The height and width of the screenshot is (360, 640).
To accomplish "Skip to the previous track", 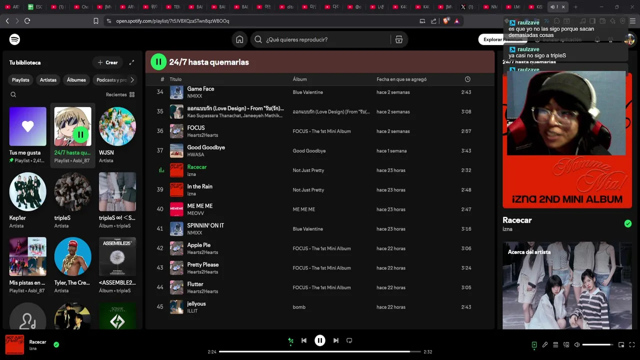I will point(304,340).
